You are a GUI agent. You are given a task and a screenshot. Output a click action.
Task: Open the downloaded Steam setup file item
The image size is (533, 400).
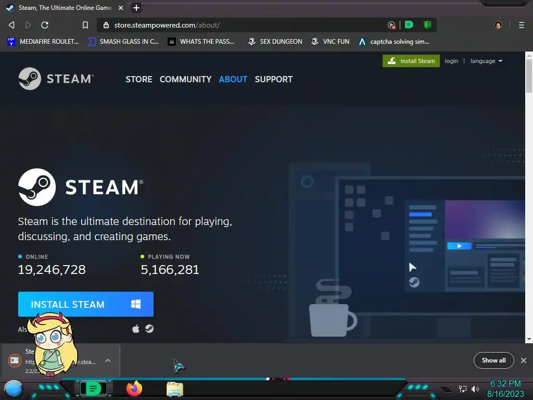pos(60,360)
